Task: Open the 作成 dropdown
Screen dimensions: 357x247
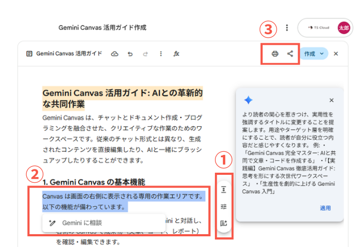Action: tap(314, 54)
